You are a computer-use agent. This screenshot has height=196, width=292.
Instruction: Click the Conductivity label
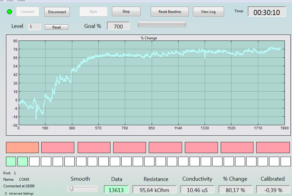[197, 179]
